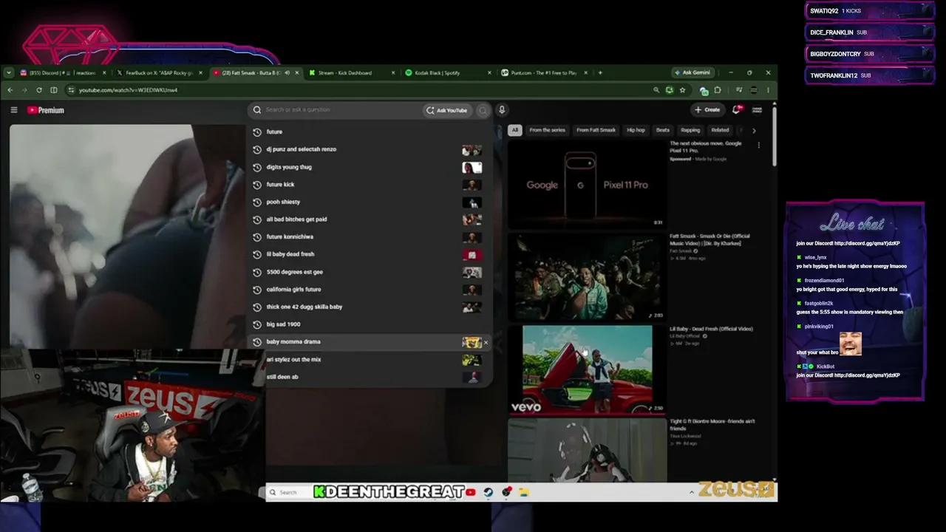Open the Lil Baby Dead Fresh vevo thumbnail
This screenshot has height=532, width=946.
[x=587, y=369]
